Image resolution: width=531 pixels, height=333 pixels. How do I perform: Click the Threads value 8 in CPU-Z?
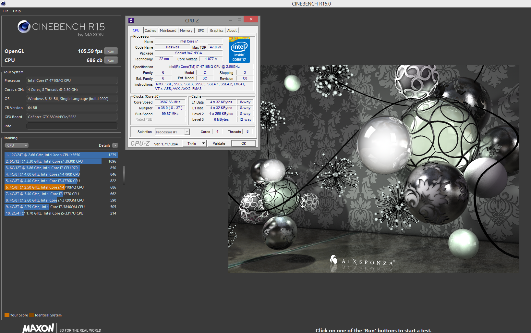click(247, 131)
